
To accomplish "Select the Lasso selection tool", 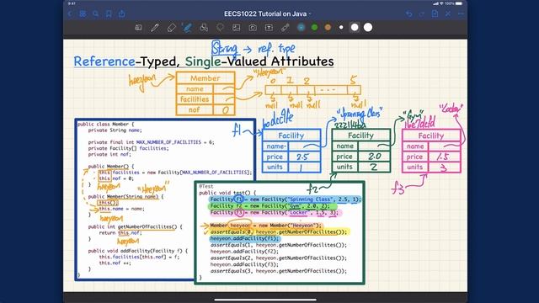I will click(220, 28).
